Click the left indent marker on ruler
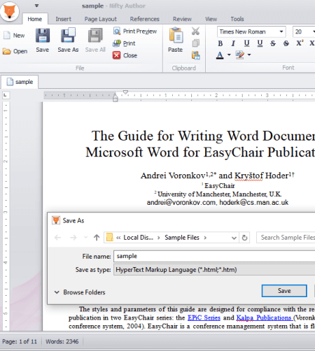Viewport: 315px width, 351px height. 115,99
